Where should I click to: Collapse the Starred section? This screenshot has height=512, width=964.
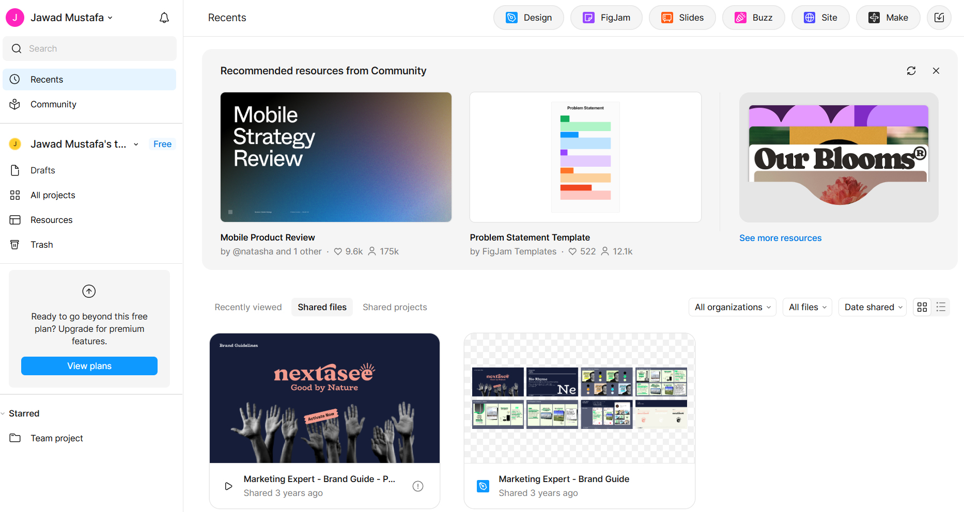(x=3, y=413)
